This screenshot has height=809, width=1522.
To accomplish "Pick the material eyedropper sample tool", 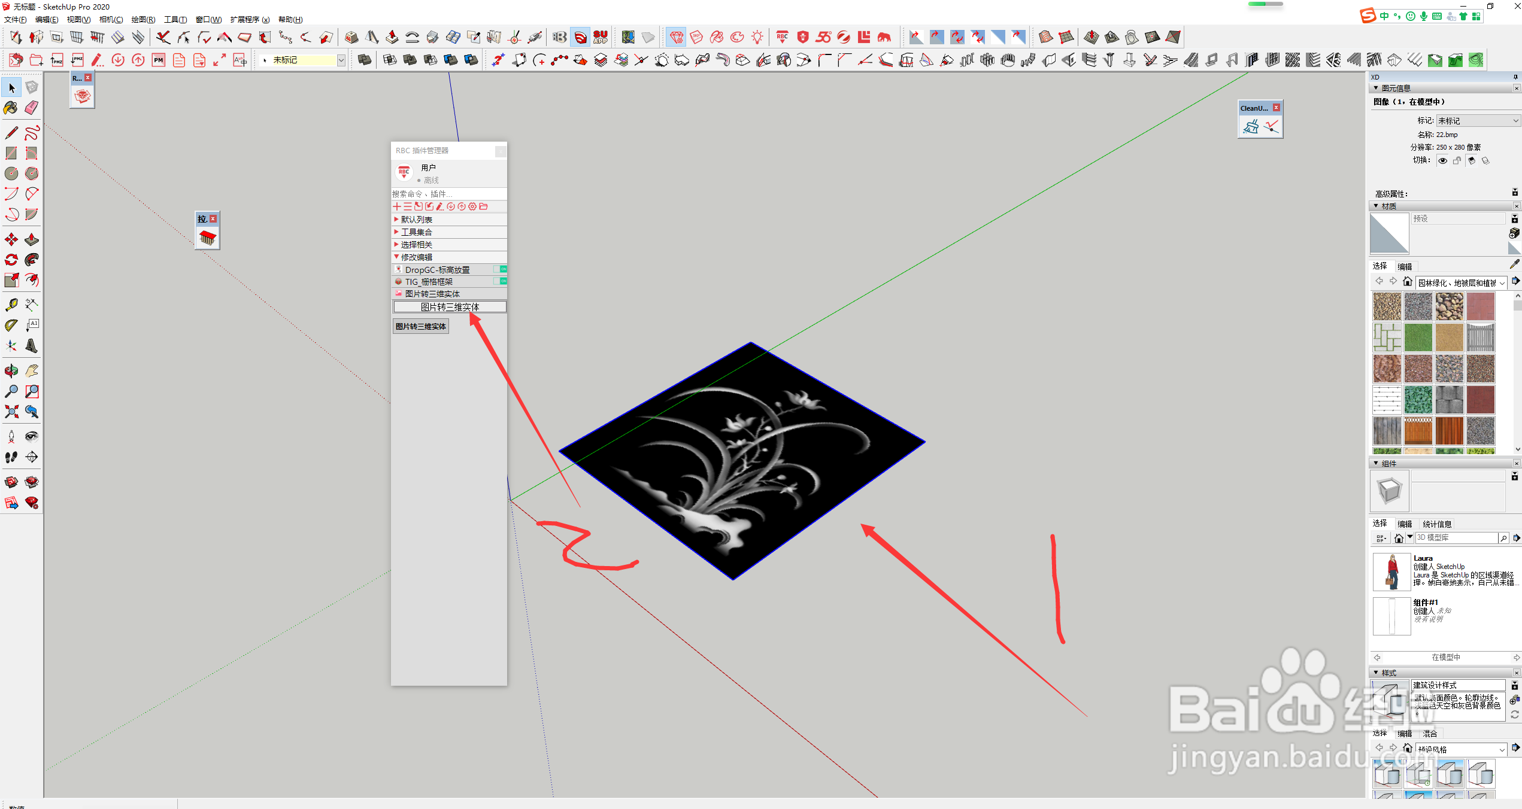I will click(x=1514, y=264).
